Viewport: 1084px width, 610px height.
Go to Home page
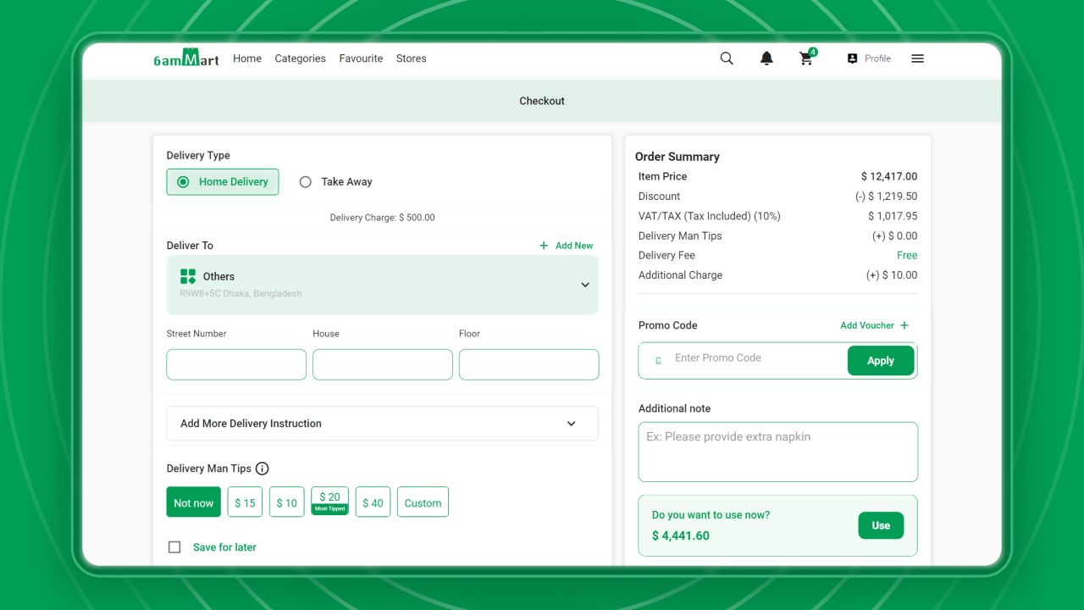(247, 58)
